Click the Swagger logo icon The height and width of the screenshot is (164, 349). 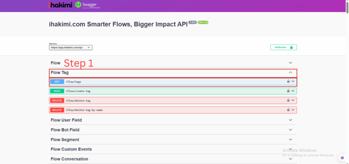point(78,5)
